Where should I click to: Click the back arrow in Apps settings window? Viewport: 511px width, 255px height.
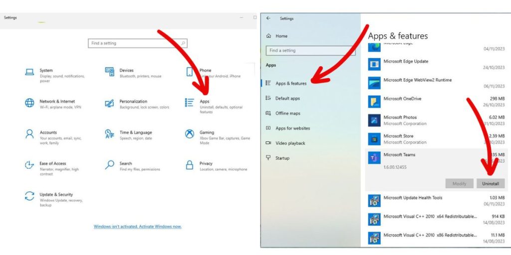pyautogui.click(x=268, y=18)
